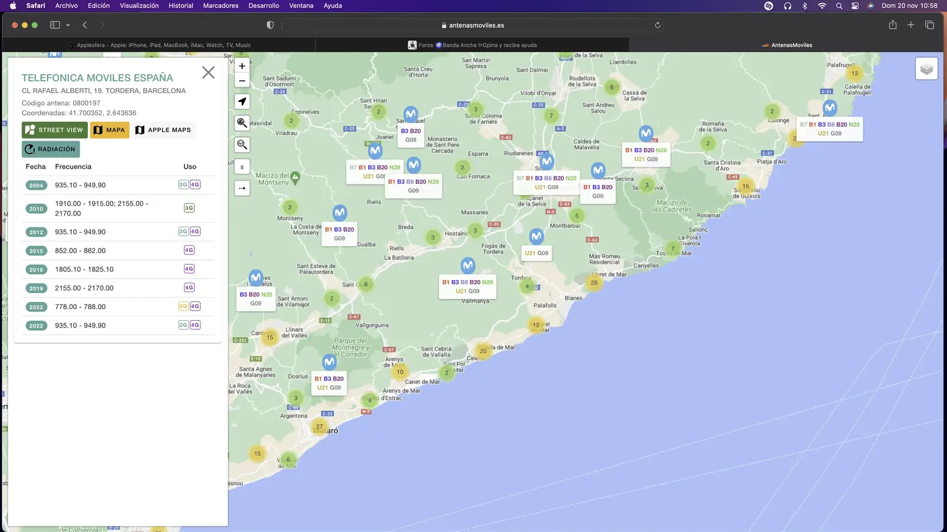Reload the antenasmoviles.es page
The image size is (947, 532).
(x=658, y=25)
